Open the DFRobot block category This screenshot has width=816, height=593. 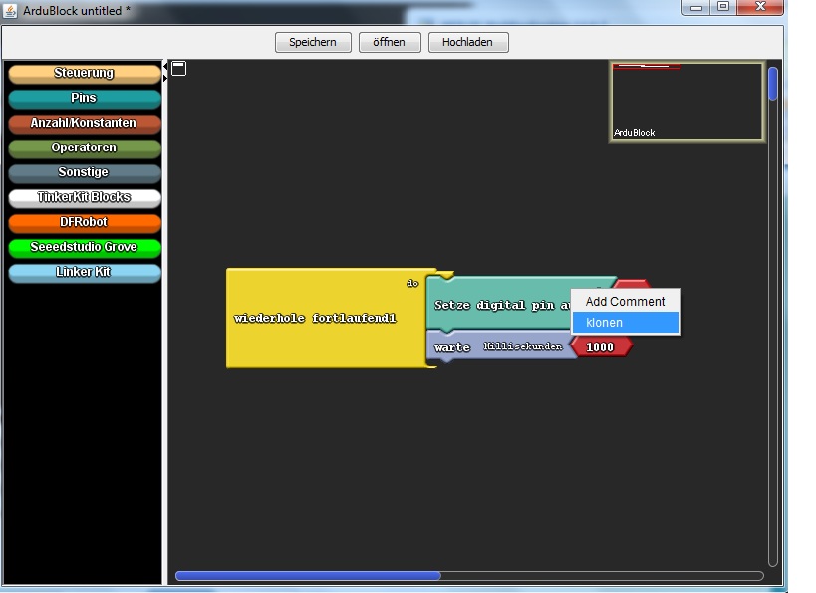(84, 222)
